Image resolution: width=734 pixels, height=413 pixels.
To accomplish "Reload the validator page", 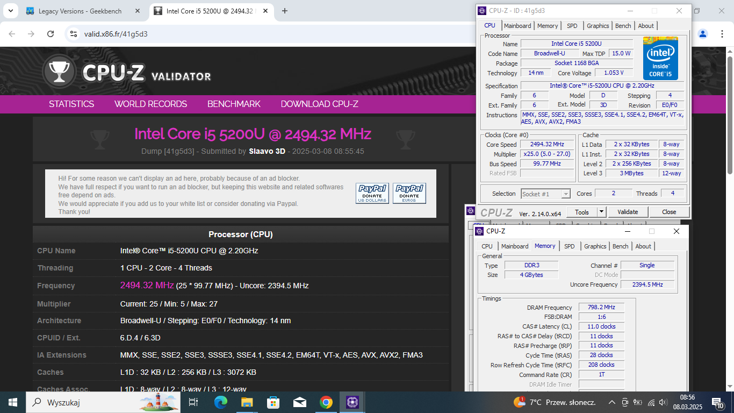I will pos(51,34).
